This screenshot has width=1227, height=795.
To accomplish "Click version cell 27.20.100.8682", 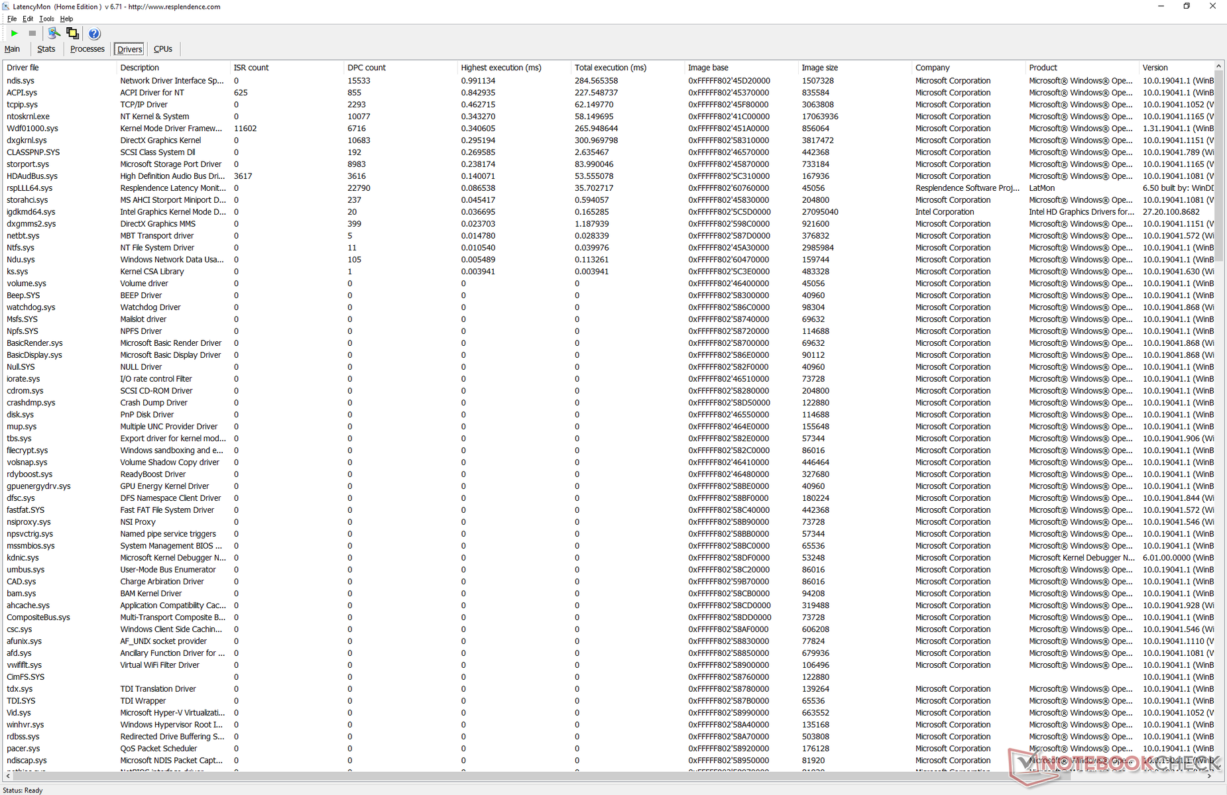I will click(x=1171, y=212).
